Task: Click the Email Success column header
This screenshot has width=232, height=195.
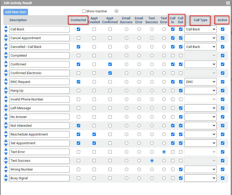Action: (x=126, y=20)
